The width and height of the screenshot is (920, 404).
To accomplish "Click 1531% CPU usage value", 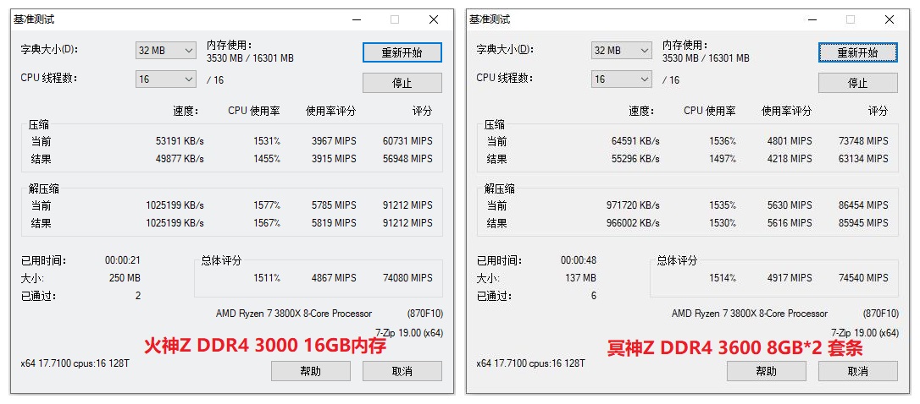I will coord(267,141).
